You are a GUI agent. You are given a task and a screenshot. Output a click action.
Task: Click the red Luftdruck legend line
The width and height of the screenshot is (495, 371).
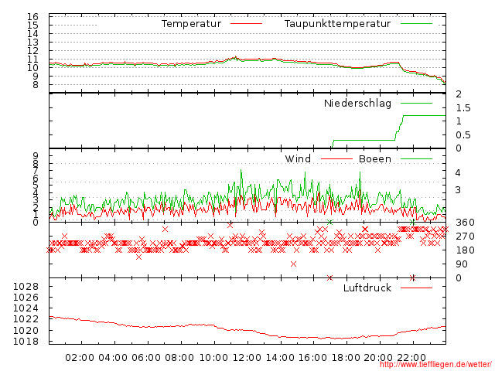pyautogui.click(x=416, y=288)
